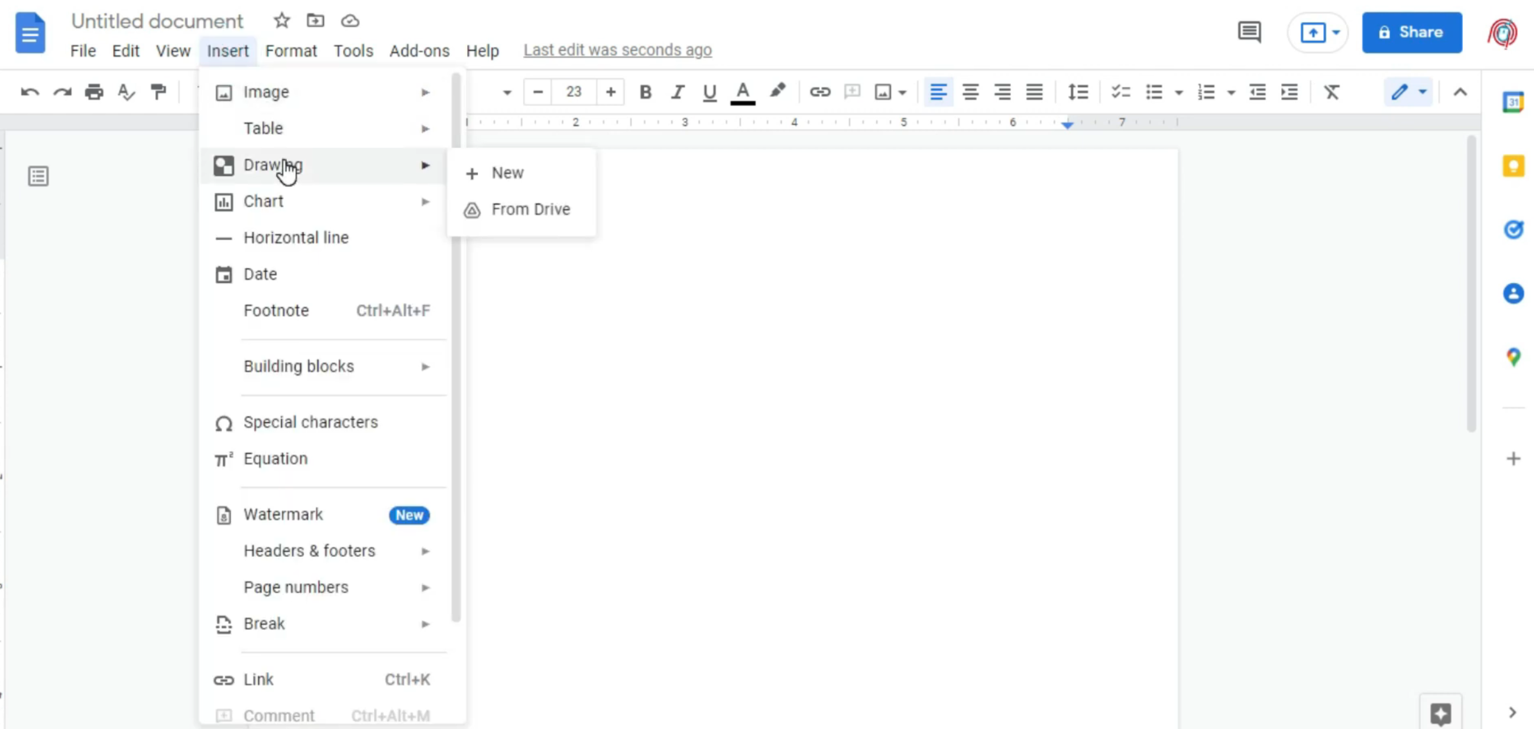This screenshot has width=1534, height=729.
Task: Open highlight color picker
Action: click(x=777, y=91)
